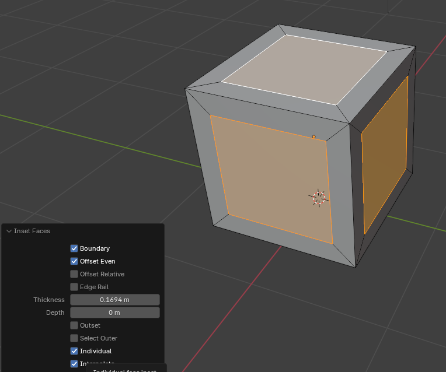Uncheck Offset Even option
Screen dimensions: 446x372
click(74, 261)
